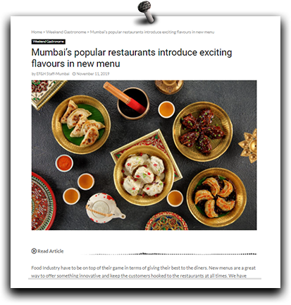Click the Mumbai's popular restaurants headline
The height and width of the screenshot is (305, 291).
tap(132, 58)
